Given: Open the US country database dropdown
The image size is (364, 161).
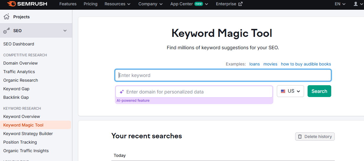Looking at the screenshot, I should click(x=290, y=91).
